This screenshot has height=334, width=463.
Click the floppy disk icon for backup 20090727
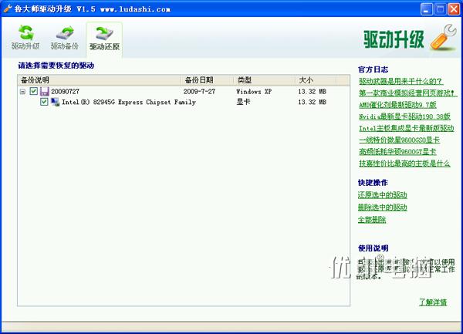click(x=44, y=92)
